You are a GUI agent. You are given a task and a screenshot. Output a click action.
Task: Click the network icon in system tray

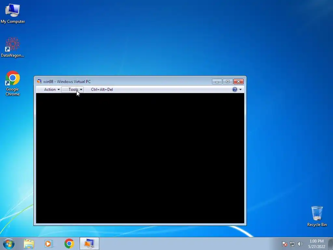click(x=292, y=244)
